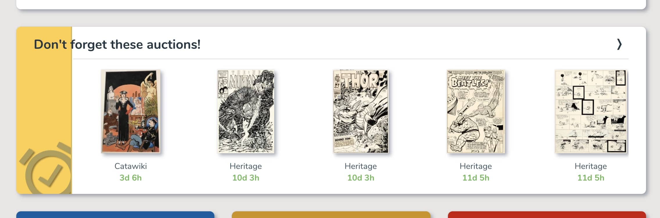The height and width of the screenshot is (218, 660).
Task: Click the Catawiki auction house label
Action: 131,166
